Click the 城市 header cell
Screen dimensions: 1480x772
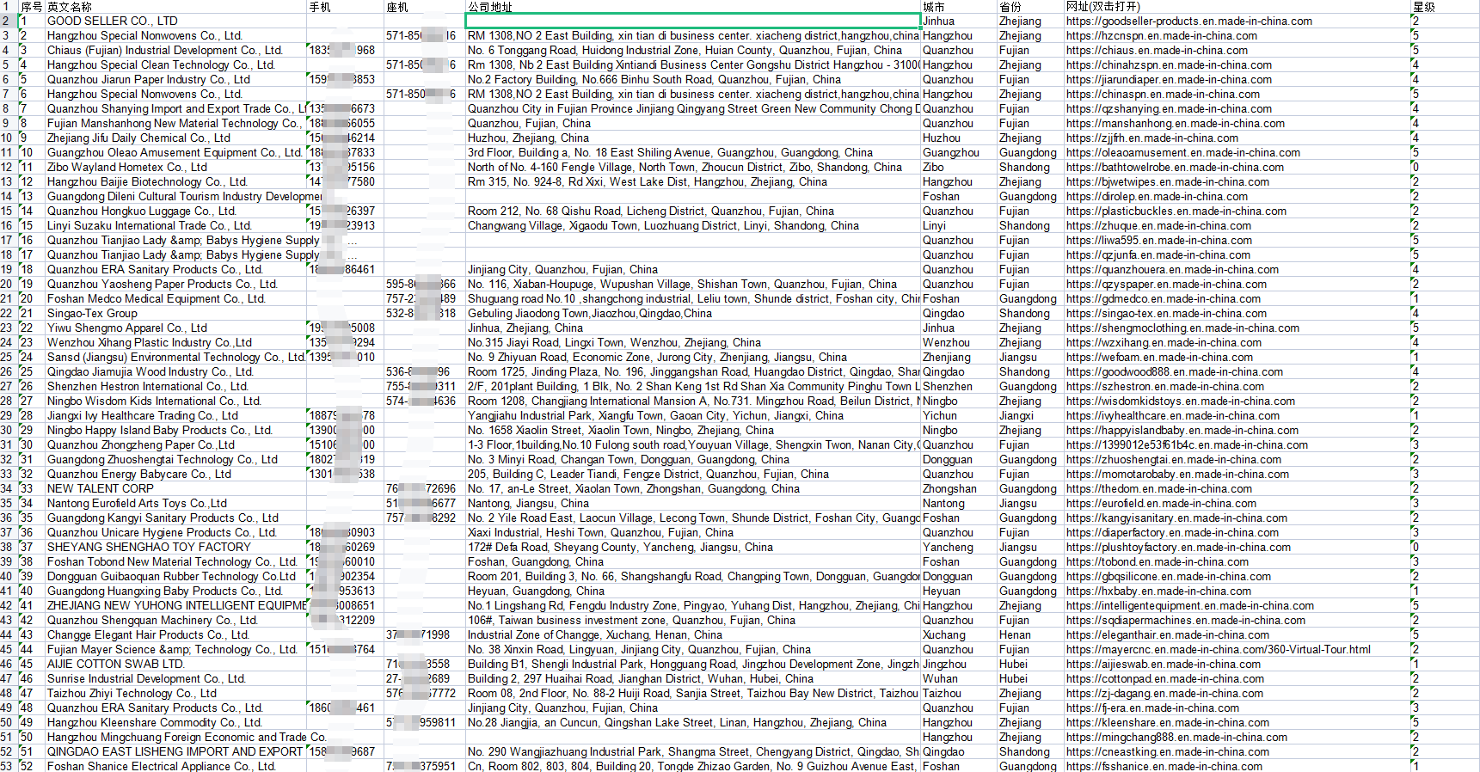pyautogui.click(x=958, y=7)
